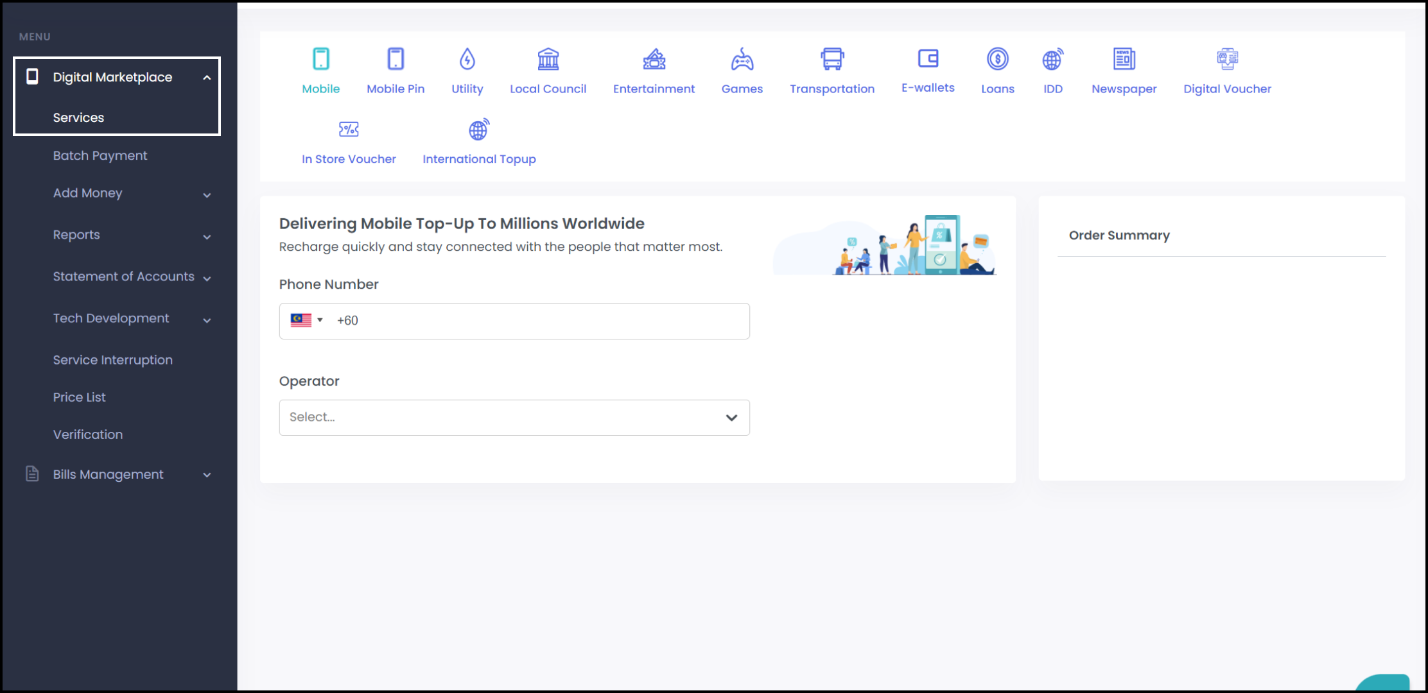The width and height of the screenshot is (1428, 693).
Task: Open the Price List menu item
Action: [80, 397]
